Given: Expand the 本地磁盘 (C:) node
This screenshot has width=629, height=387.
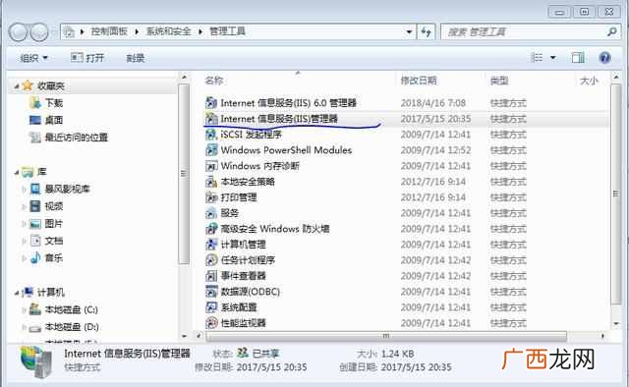Looking at the screenshot, I should tap(24, 310).
